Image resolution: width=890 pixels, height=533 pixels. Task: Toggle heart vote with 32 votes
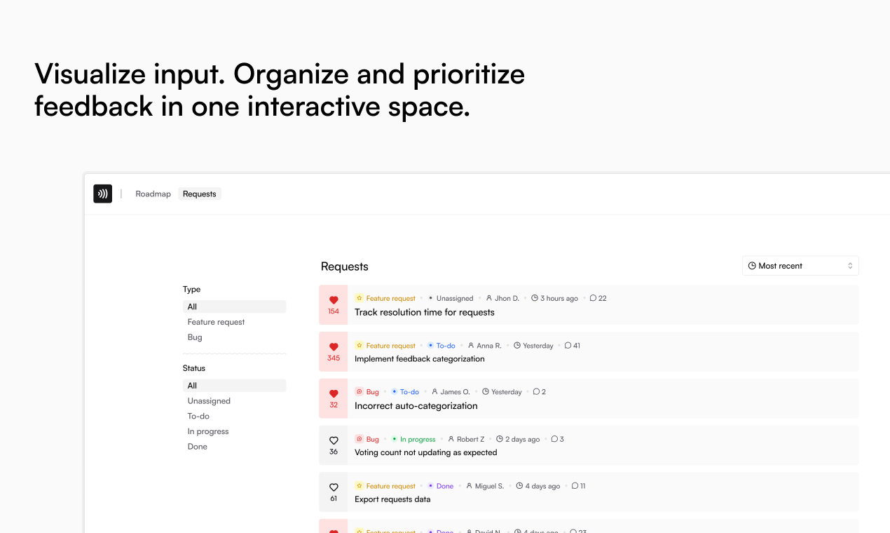click(334, 399)
